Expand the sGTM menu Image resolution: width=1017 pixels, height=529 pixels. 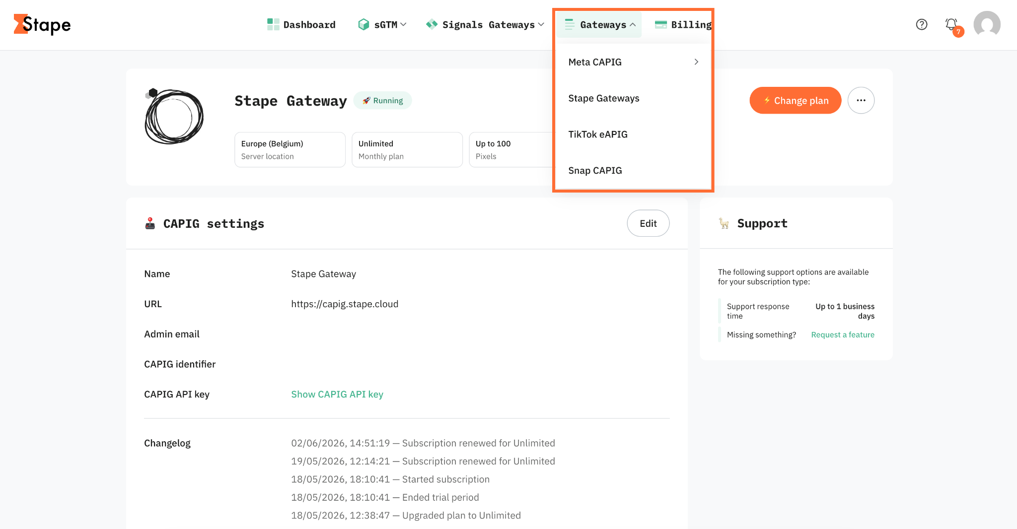coord(382,25)
